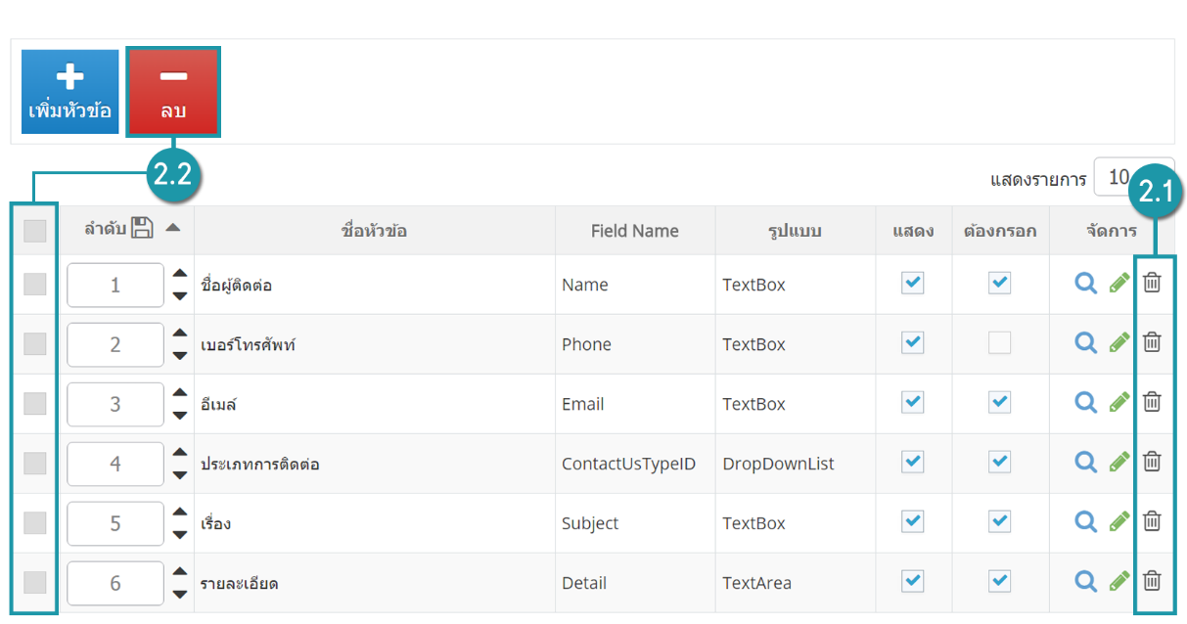Click the DropDownList cell text
This screenshot has height=624, width=1187.
click(x=779, y=464)
